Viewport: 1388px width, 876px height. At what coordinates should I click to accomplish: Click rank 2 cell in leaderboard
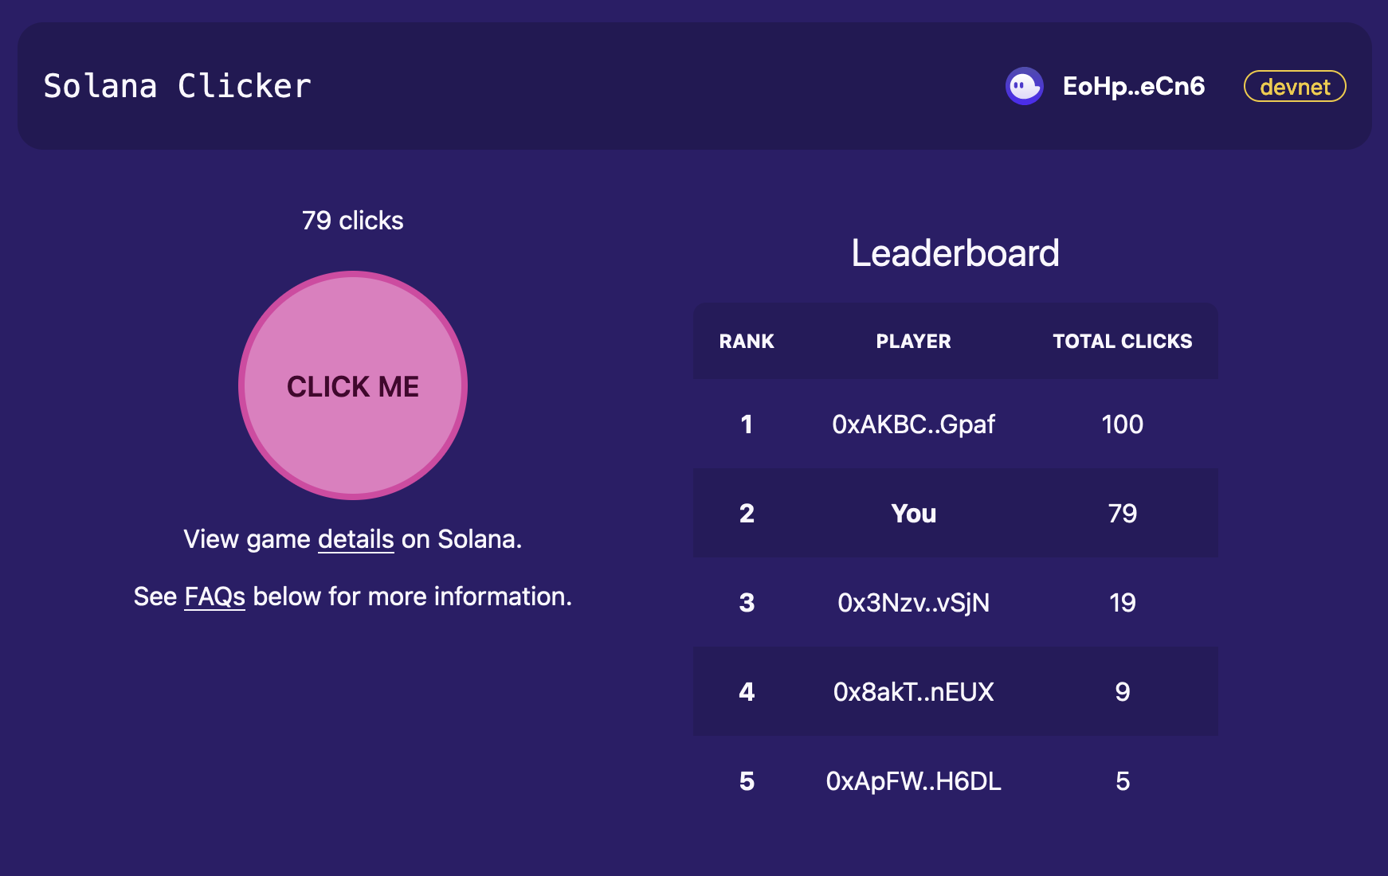747,514
